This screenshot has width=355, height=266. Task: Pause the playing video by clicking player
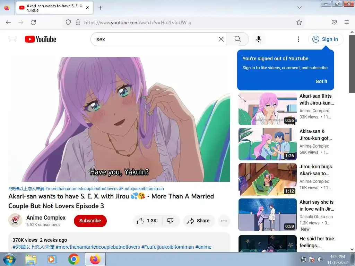(x=119, y=119)
